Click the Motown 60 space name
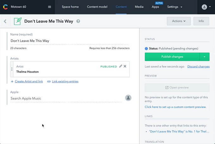This screenshot has height=144, width=215. (18, 7)
